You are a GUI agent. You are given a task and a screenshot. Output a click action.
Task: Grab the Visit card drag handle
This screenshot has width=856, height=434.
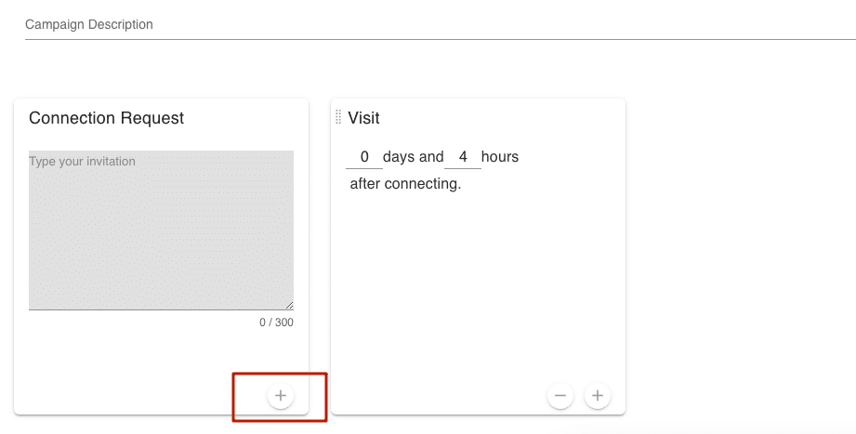(x=338, y=117)
